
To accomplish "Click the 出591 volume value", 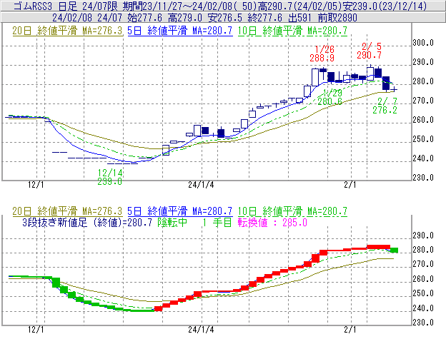I will [x=299, y=18].
